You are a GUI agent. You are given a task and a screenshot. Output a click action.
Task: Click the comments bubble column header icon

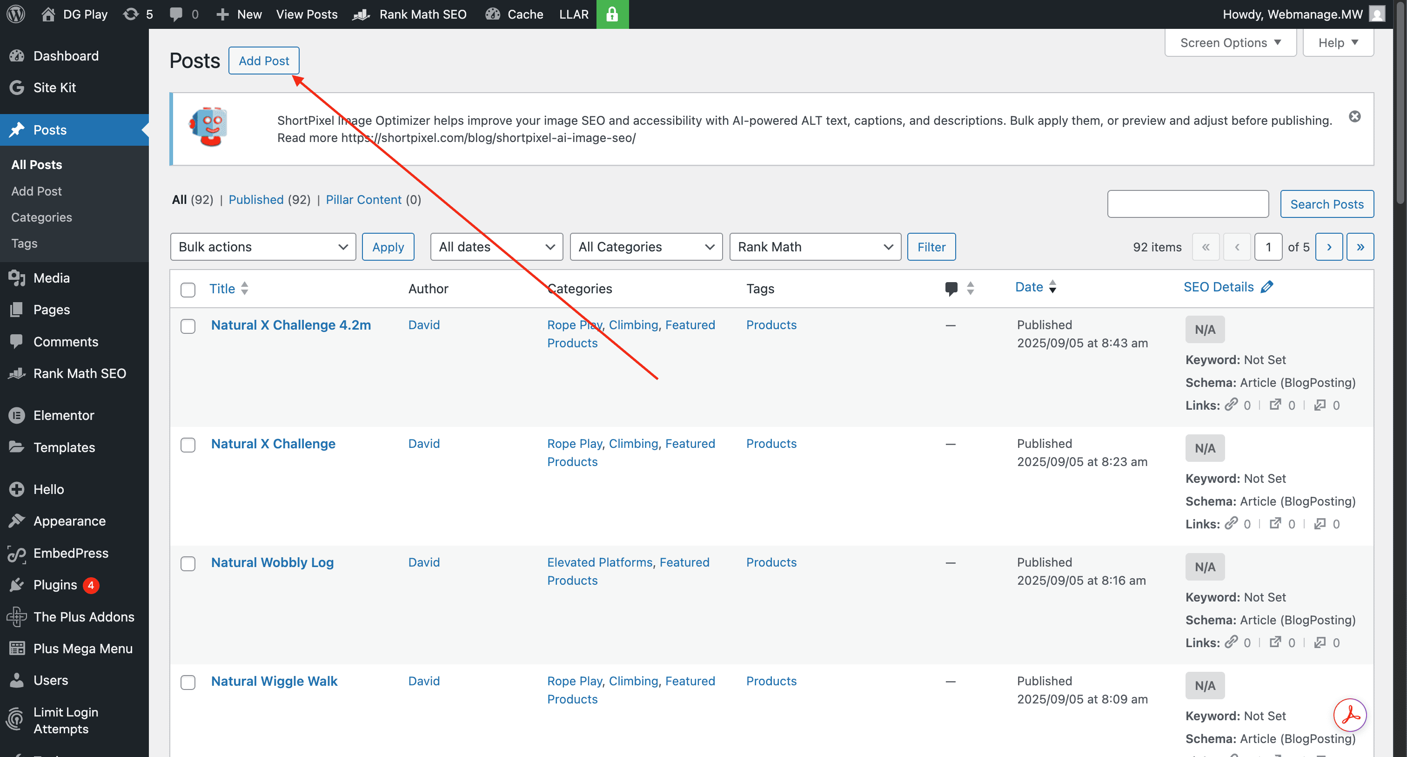951,288
